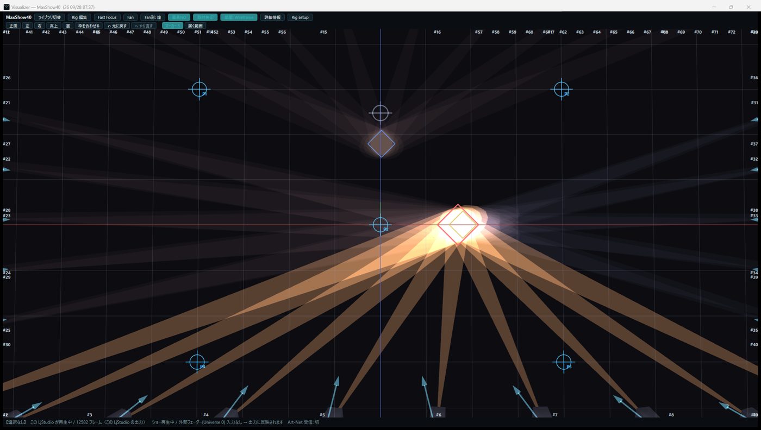Image resolution: width=761 pixels, height=430 pixels.
Task: Toggle the 取付矢印 mounting arrows display
Action: tap(205, 17)
